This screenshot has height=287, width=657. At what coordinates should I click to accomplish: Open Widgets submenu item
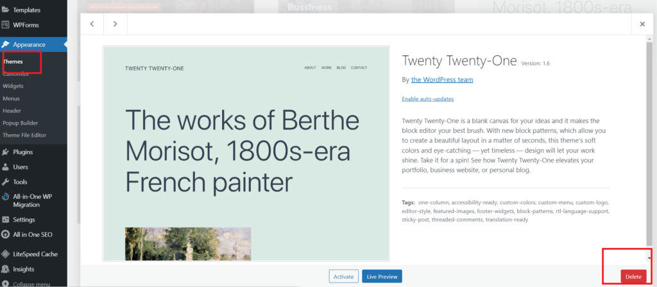[x=13, y=86]
